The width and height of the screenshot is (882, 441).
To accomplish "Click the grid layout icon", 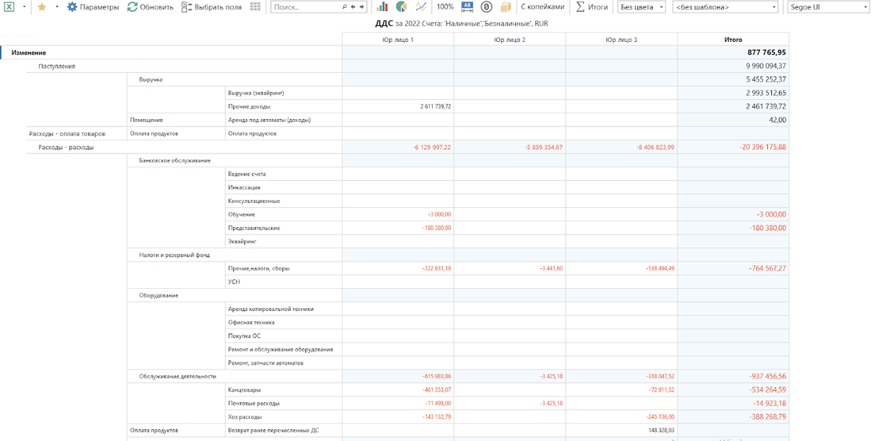I will coord(255,7).
